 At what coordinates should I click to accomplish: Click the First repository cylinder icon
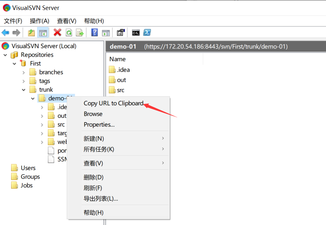(23, 63)
